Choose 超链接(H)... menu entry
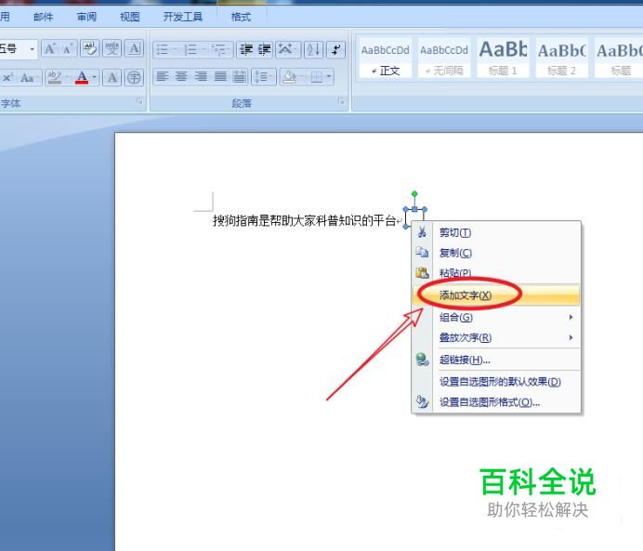 [x=496, y=360]
